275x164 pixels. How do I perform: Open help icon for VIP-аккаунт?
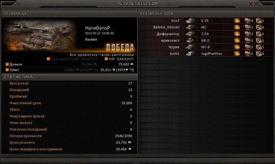pos(106,59)
